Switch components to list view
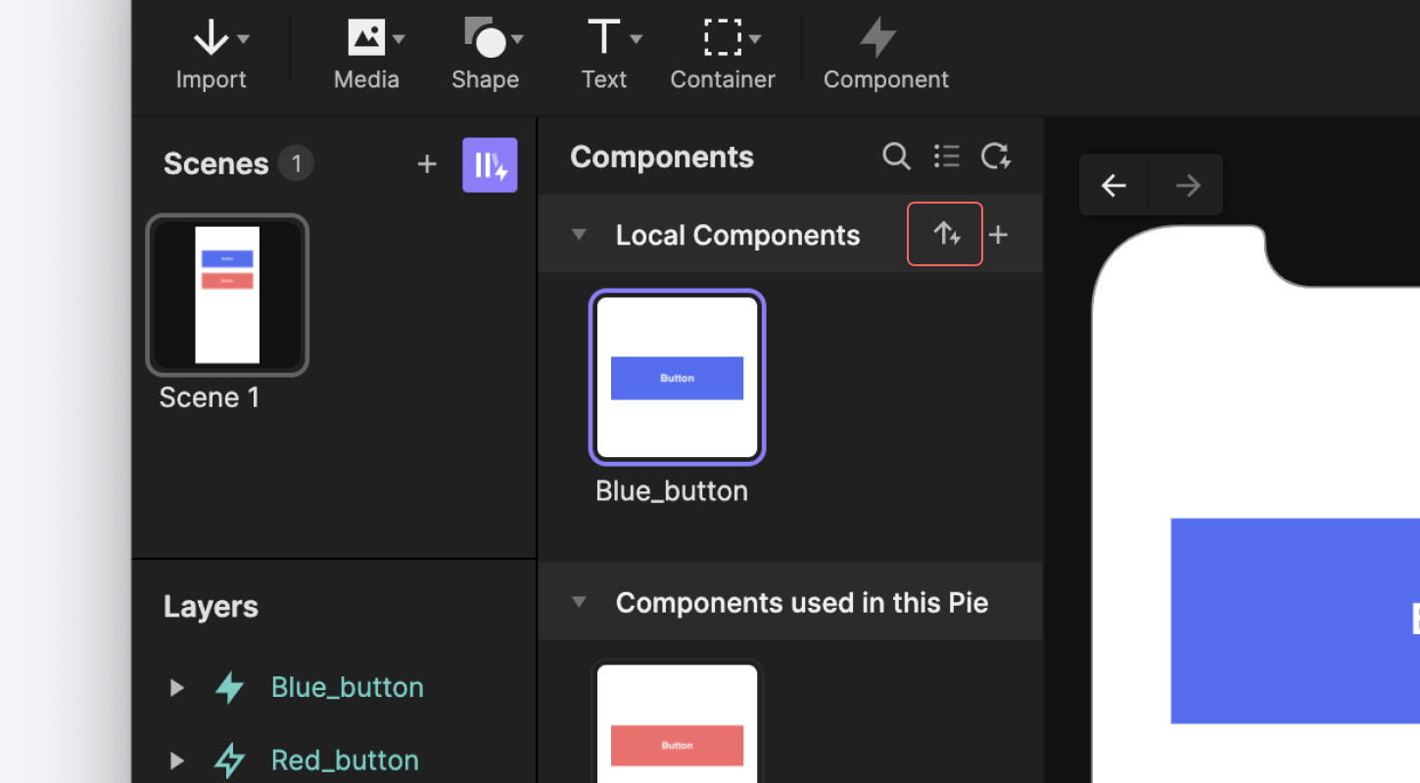The image size is (1420, 783). tap(946, 157)
